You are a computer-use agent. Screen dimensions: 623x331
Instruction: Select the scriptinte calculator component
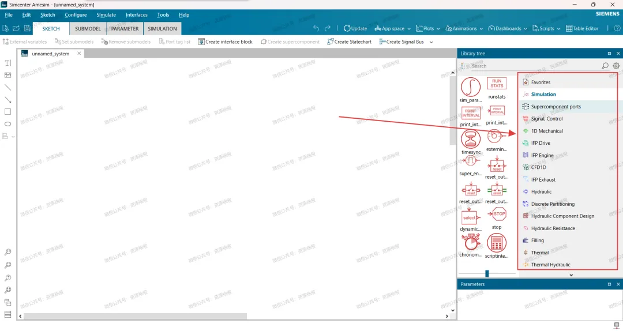pyautogui.click(x=497, y=243)
